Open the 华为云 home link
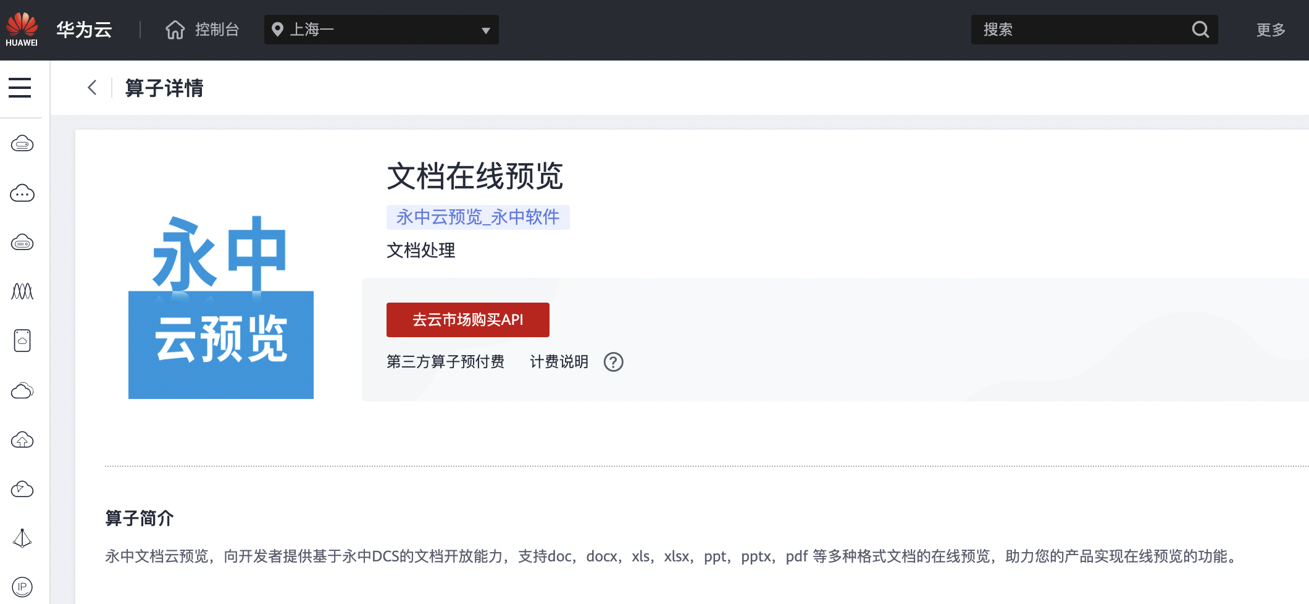This screenshot has width=1309, height=604. (x=84, y=30)
